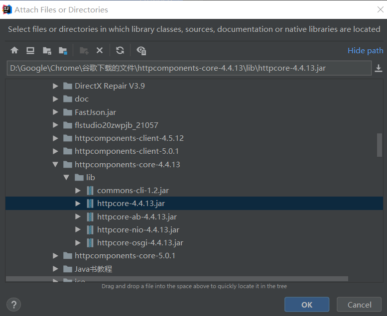Select the doc folder name
The height and width of the screenshot is (316, 387).
tap(82, 99)
